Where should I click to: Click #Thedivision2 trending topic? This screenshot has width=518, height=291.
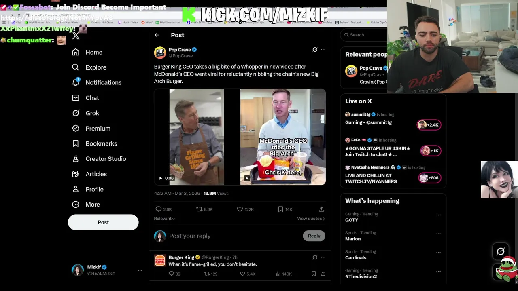tap(361, 276)
